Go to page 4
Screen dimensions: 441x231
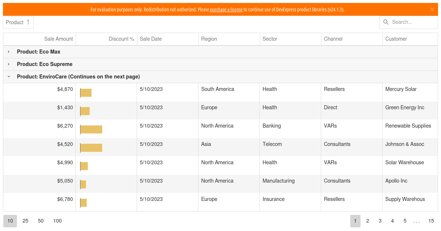392,221
